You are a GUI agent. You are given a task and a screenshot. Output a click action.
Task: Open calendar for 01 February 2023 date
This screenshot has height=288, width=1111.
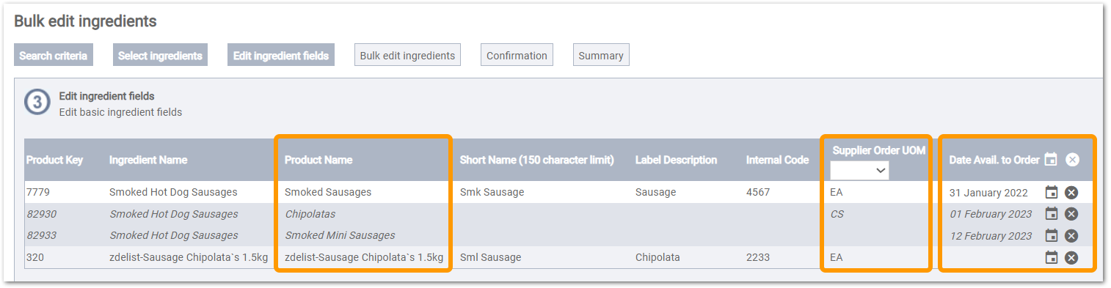click(x=1052, y=214)
